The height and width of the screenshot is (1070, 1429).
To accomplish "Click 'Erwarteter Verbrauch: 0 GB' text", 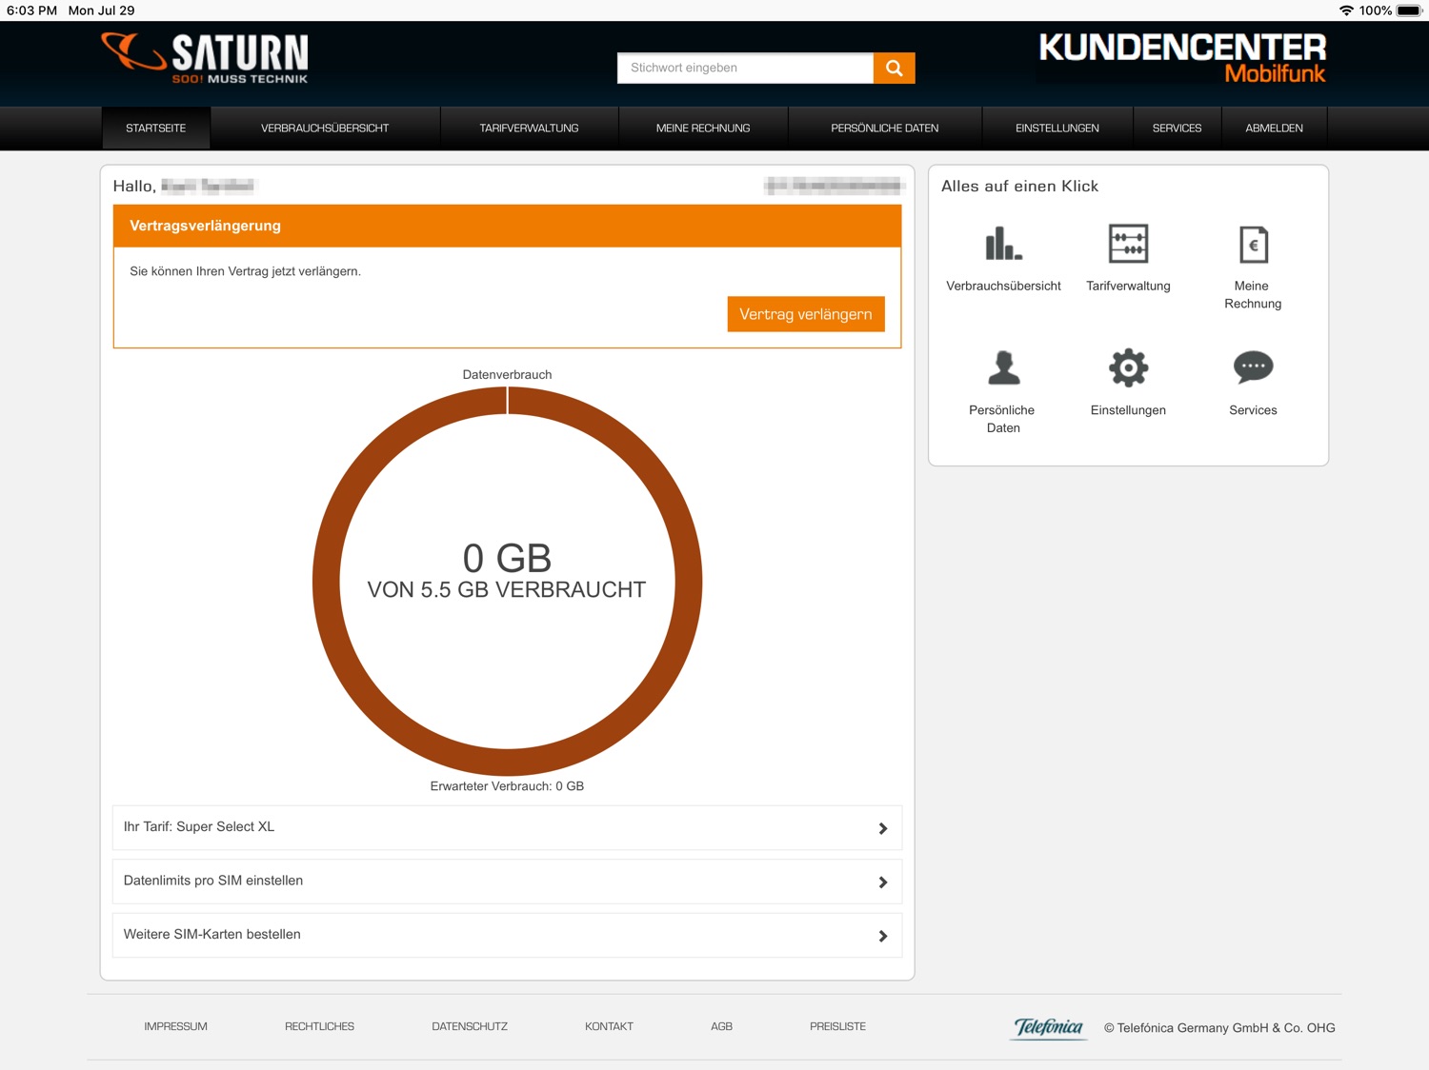I will tap(507, 786).
